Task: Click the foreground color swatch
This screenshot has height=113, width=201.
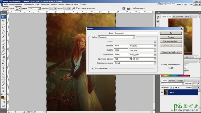Action: tap(2, 97)
